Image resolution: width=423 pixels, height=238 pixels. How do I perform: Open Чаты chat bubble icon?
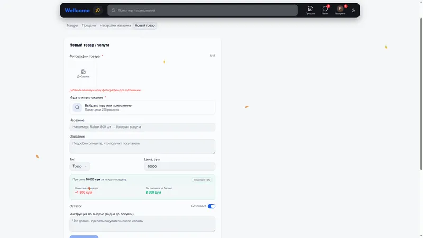pos(325,10)
